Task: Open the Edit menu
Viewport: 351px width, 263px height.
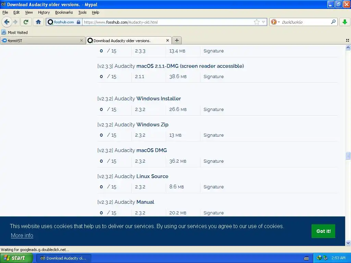Action: click(16, 13)
